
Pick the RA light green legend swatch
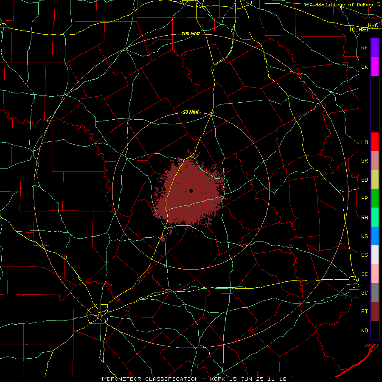click(375, 217)
